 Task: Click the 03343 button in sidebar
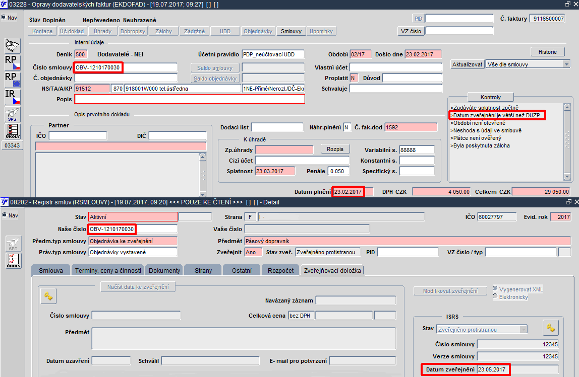(x=12, y=145)
